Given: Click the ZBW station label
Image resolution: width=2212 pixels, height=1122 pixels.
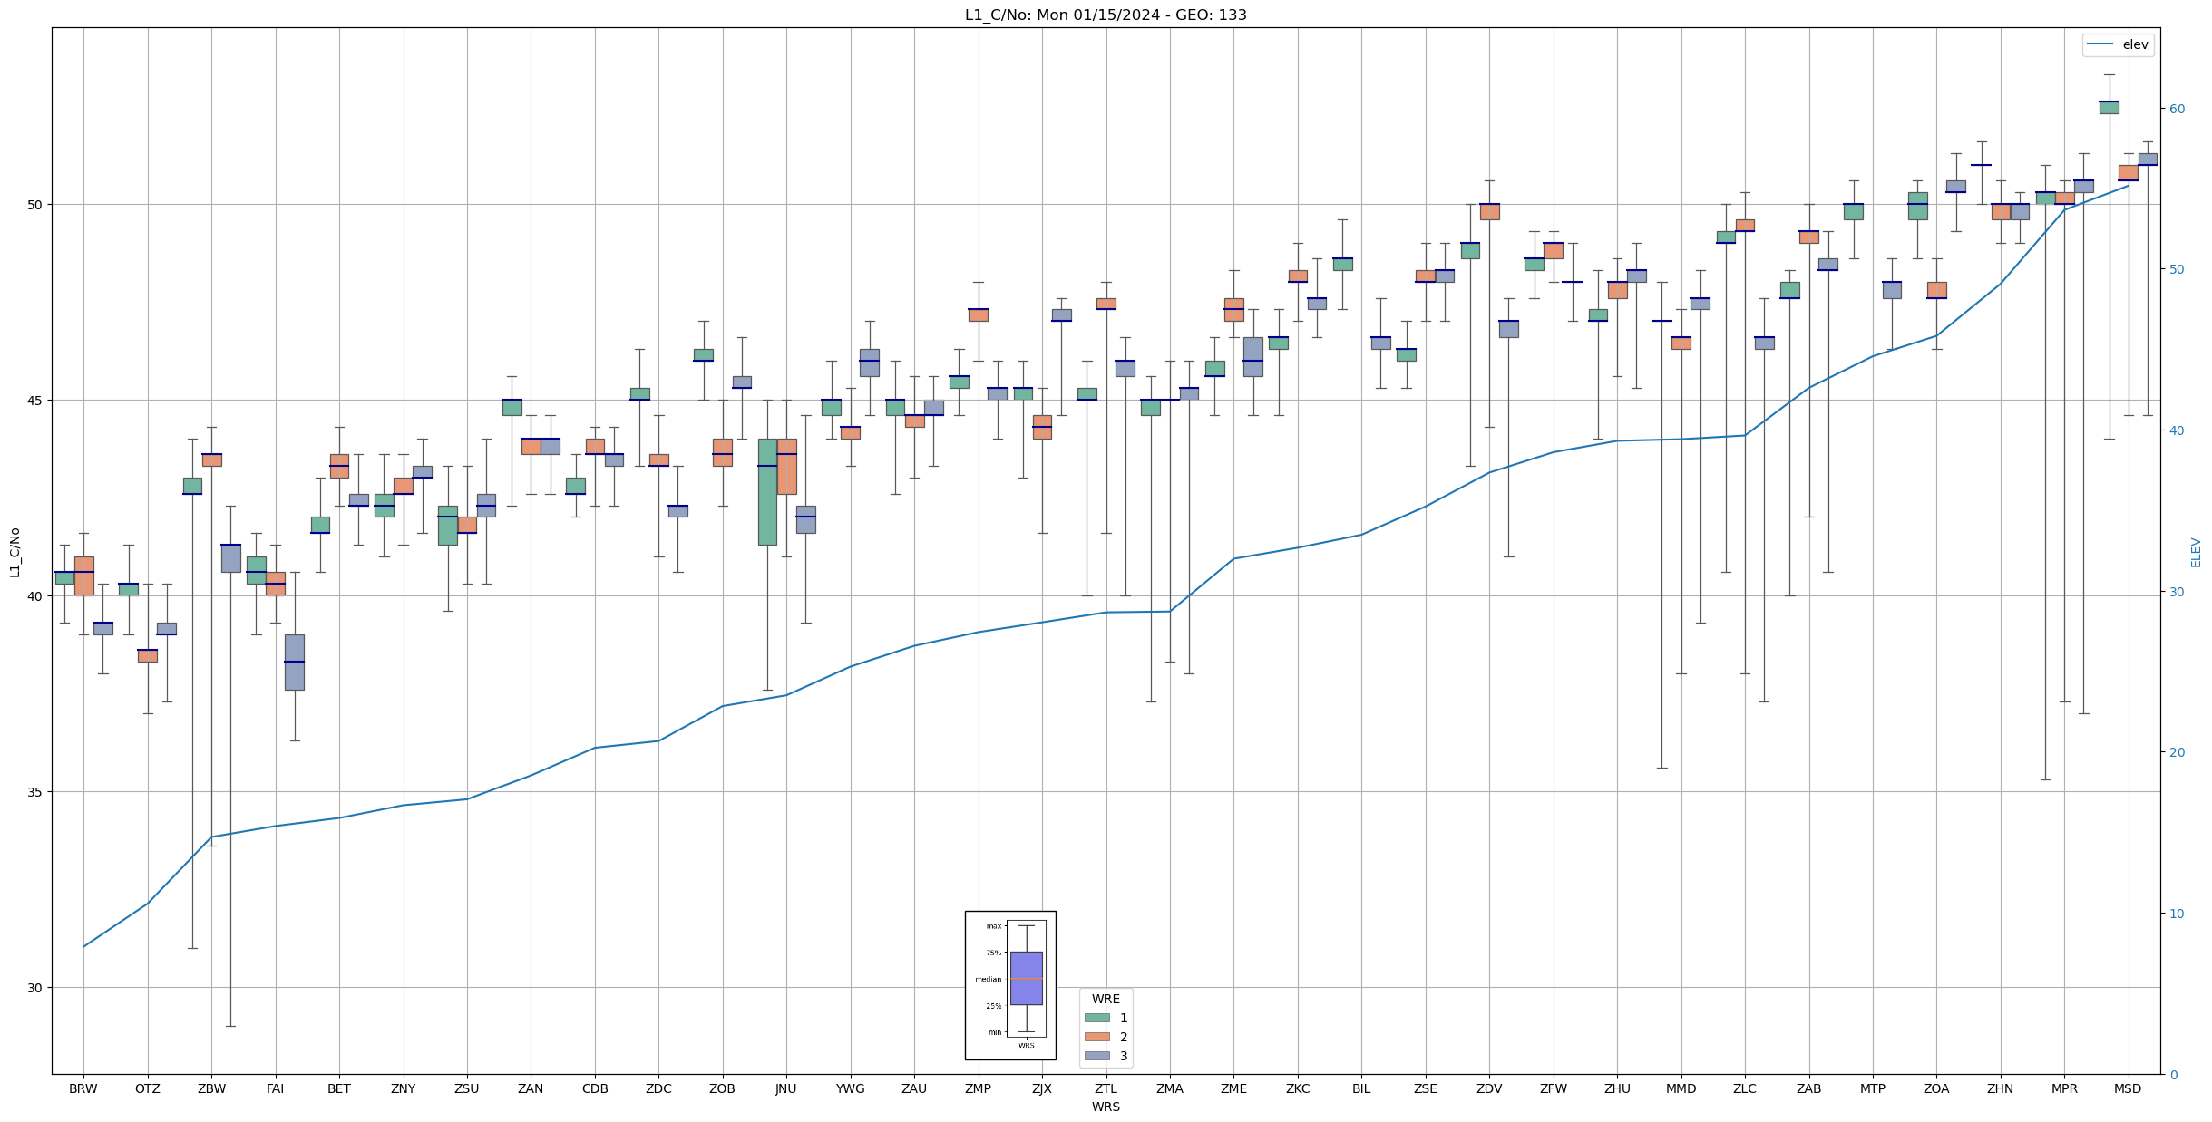Looking at the screenshot, I should [x=211, y=1088].
